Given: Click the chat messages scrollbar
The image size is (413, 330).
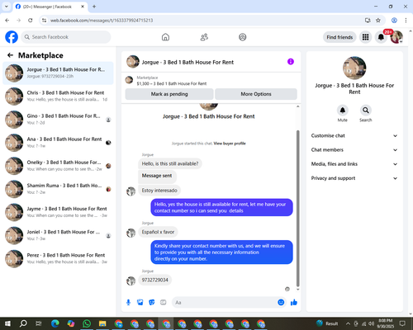Looking at the screenshot, I should [297, 209].
